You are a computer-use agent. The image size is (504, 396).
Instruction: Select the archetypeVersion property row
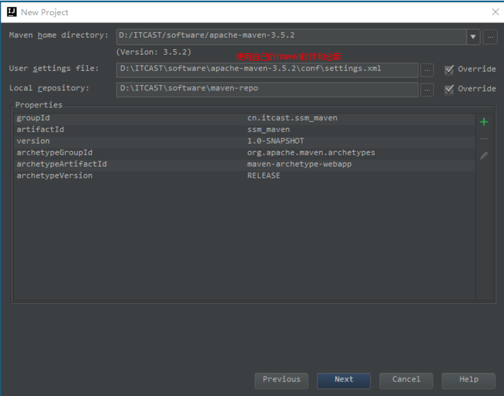pos(244,176)
